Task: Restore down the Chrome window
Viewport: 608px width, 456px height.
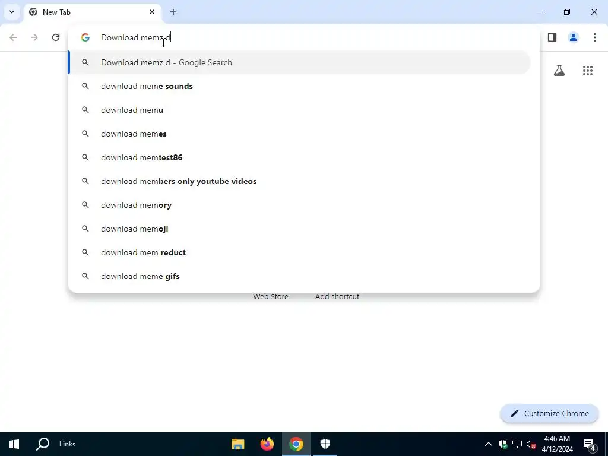Action: tap(567, 12)
